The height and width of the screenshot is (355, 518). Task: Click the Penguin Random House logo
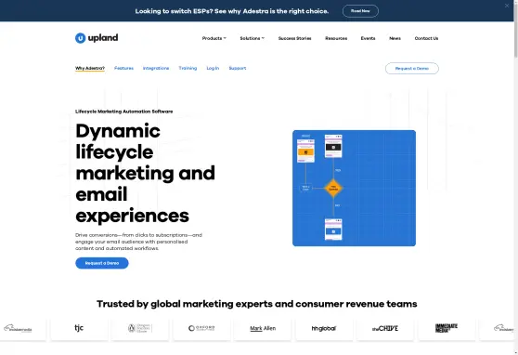point(140,328)
